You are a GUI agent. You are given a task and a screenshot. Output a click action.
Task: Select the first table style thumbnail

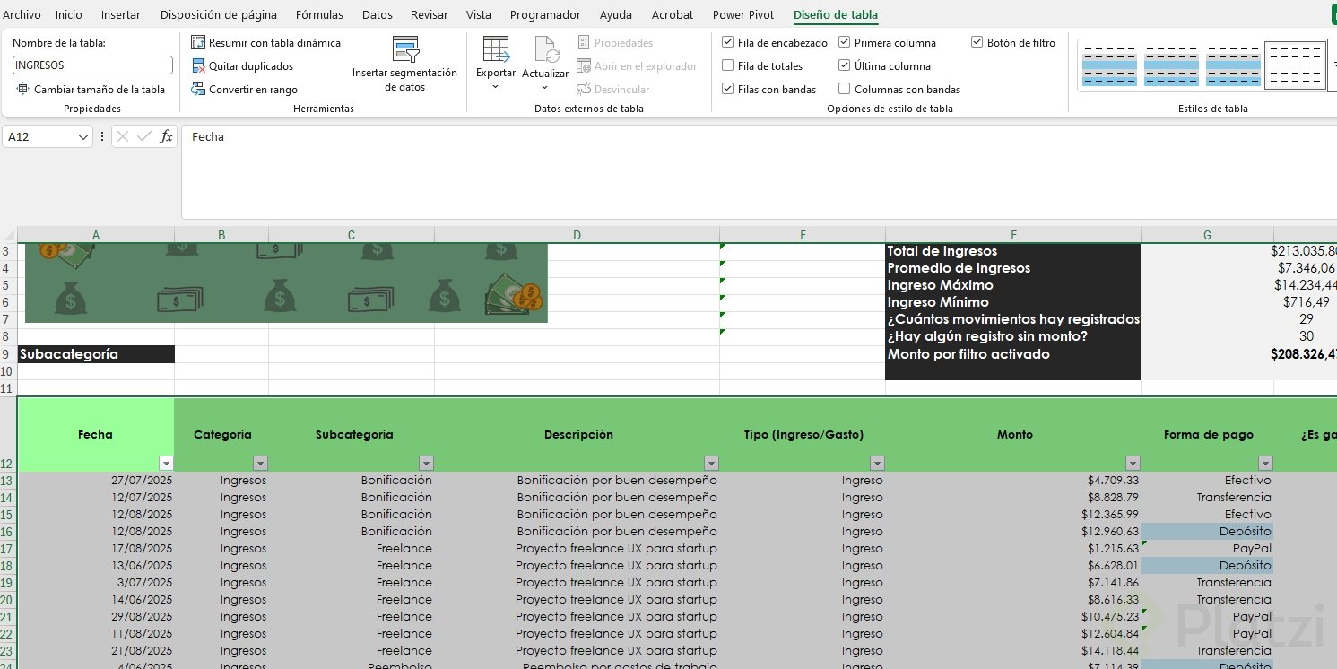tap(1108, 65)
